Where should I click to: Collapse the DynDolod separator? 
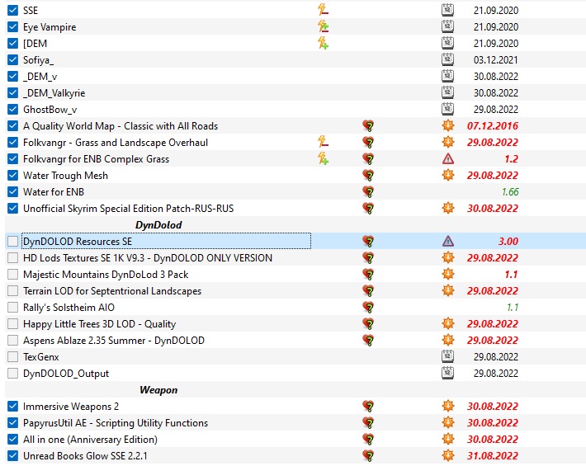click(x=158, y=225)
